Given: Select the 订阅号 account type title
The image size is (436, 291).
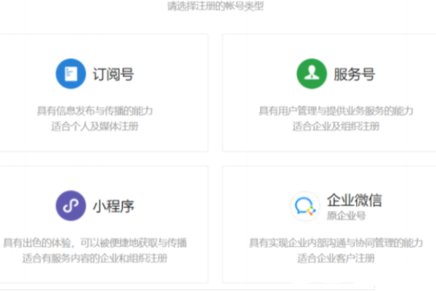Looking at the screenshot, I should click(x=113, y=74).
